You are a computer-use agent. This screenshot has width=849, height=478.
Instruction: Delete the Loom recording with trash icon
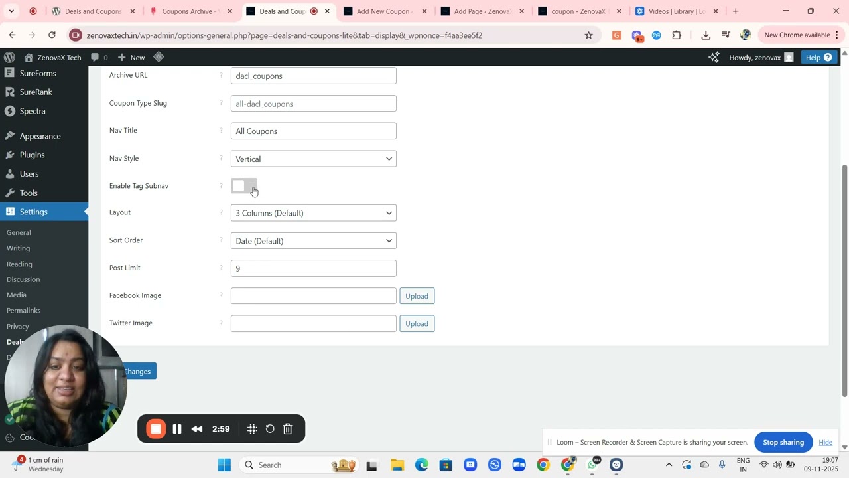(288, 429)
